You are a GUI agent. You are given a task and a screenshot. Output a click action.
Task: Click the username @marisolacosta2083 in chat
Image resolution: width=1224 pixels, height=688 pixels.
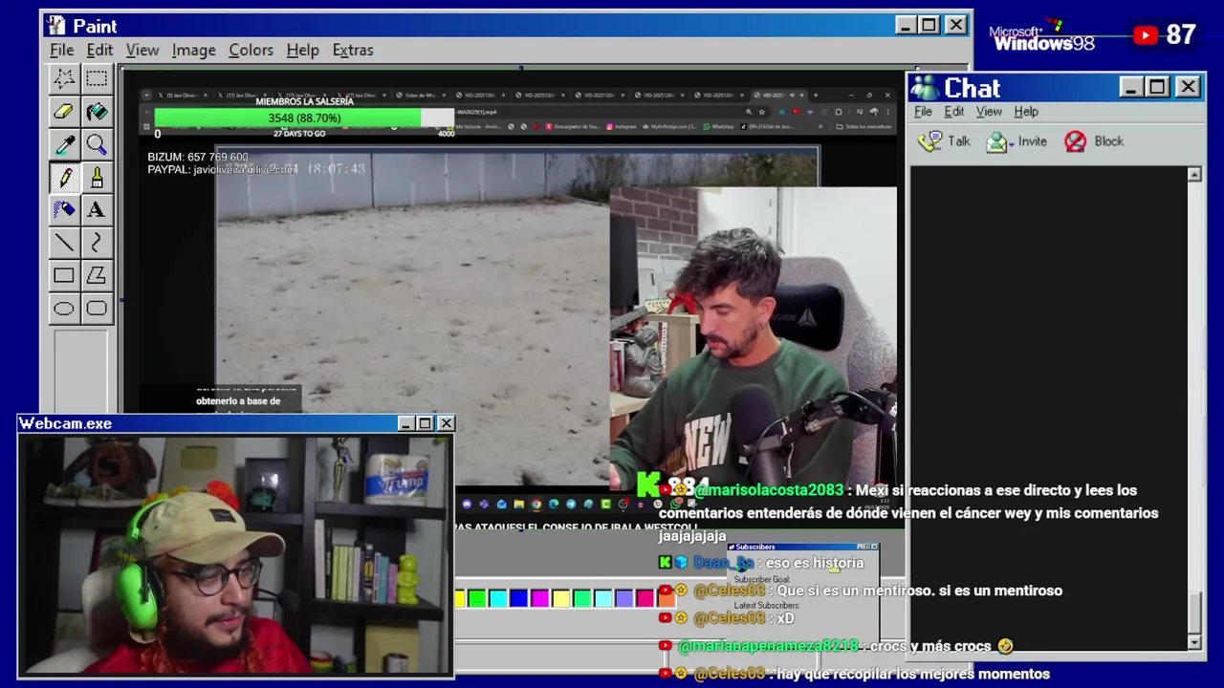(770, 490)
